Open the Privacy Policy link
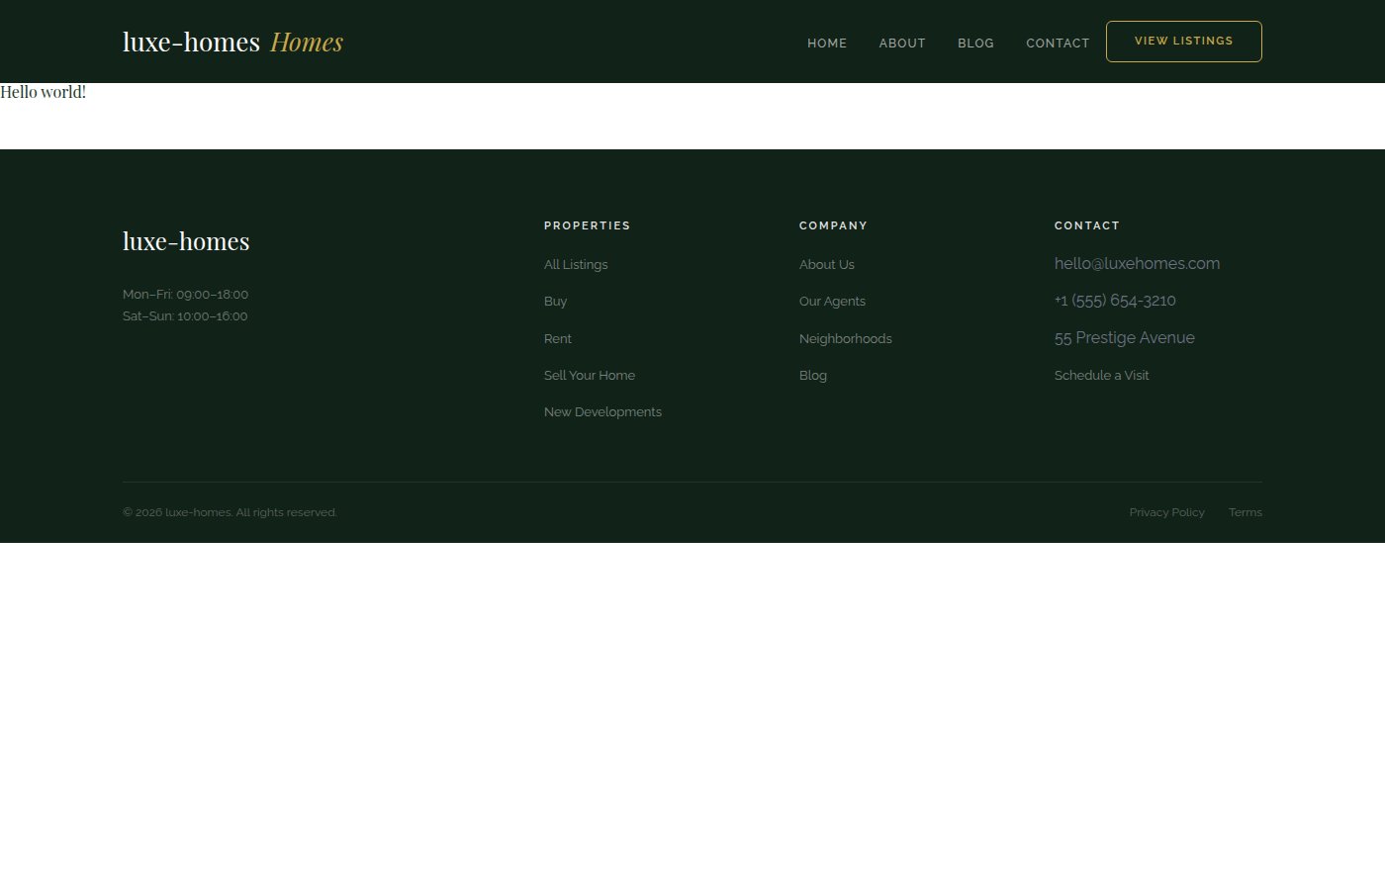This screenshot has width=1385, height=890. (x=1166, y=512)
